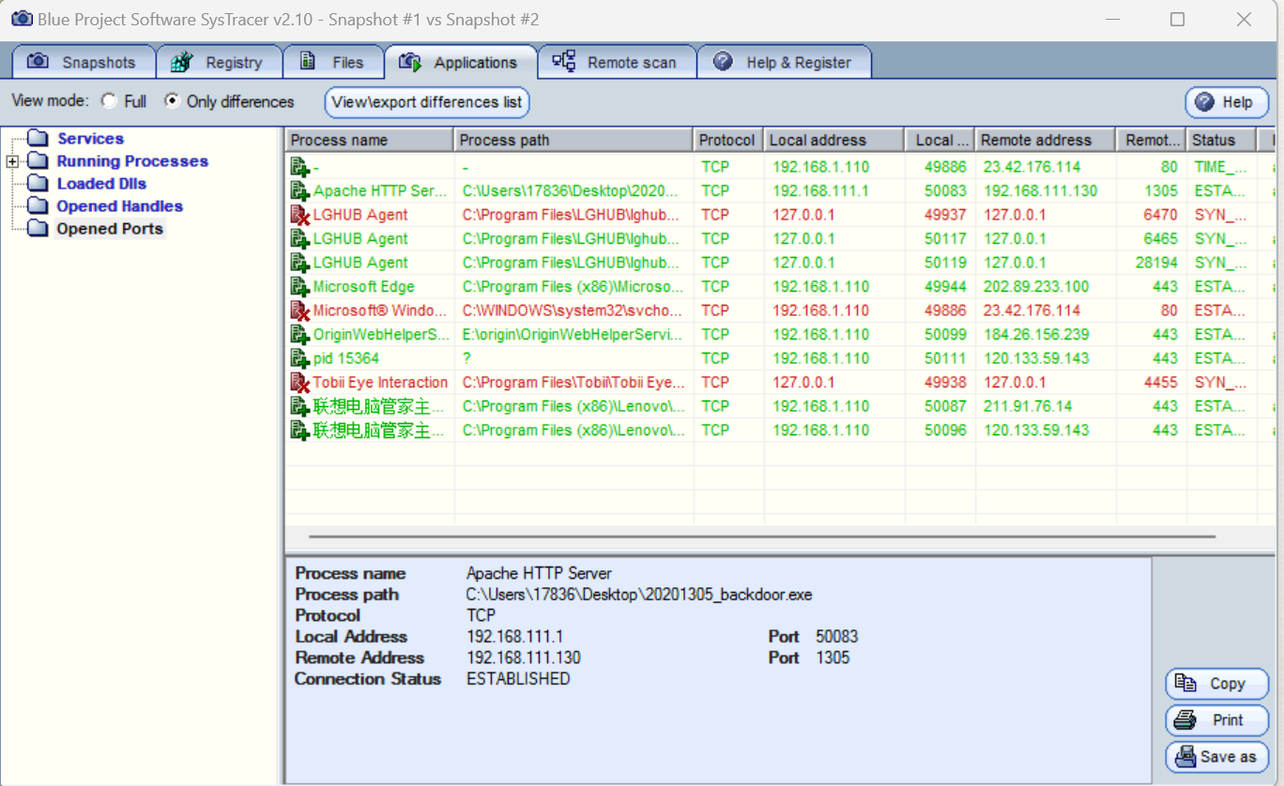Sort by Process path column header
The height and width of the screenshot is (786, 1284).
573,140
